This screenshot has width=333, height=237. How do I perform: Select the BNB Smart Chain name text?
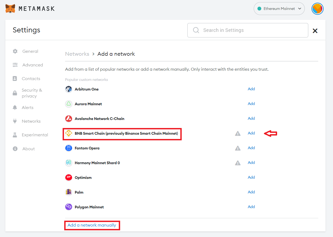[x=126, y=133]
